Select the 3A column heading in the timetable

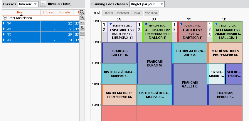pyautogui.click(x=119, y=20)
